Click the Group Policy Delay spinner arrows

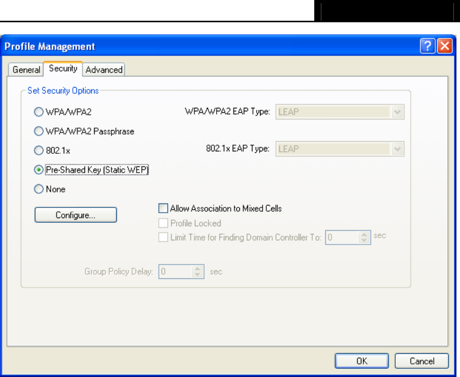click(198, 272)
